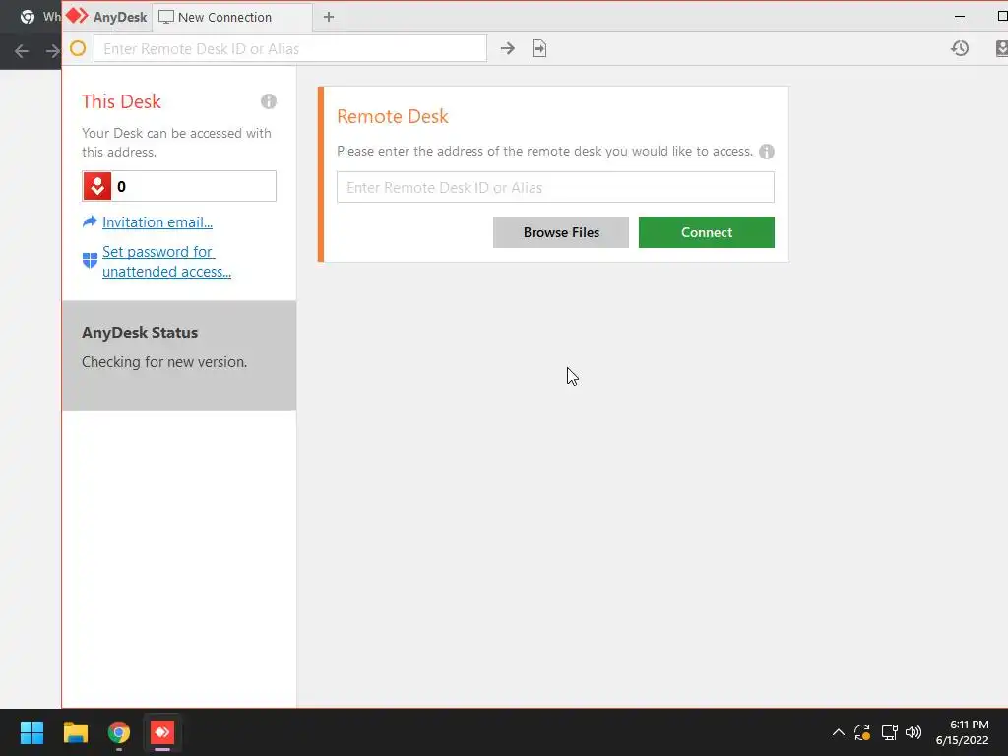Click the volume speaker tray icon

click(x=913, y=732)
